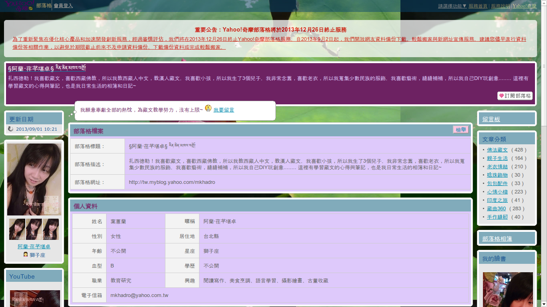This screenshot has width=547, height=307.
Task: Click the YouTube video thumbnail
Action: click(35, 299)
